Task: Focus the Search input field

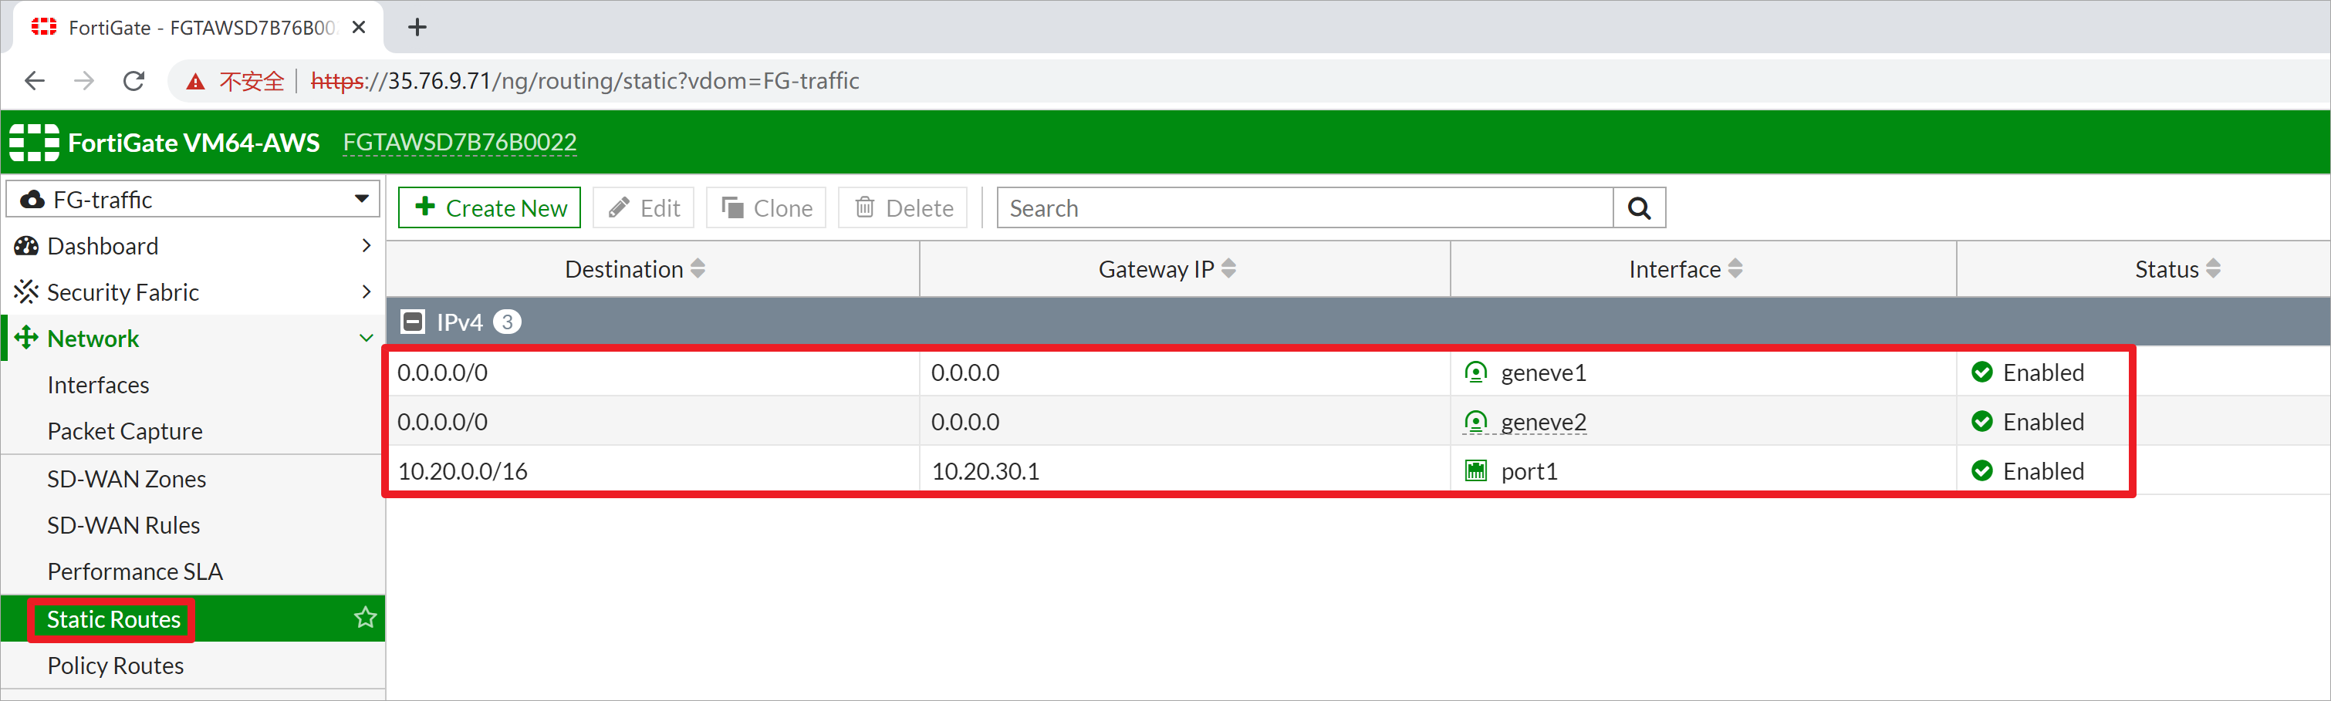Action: point(1305,208)
